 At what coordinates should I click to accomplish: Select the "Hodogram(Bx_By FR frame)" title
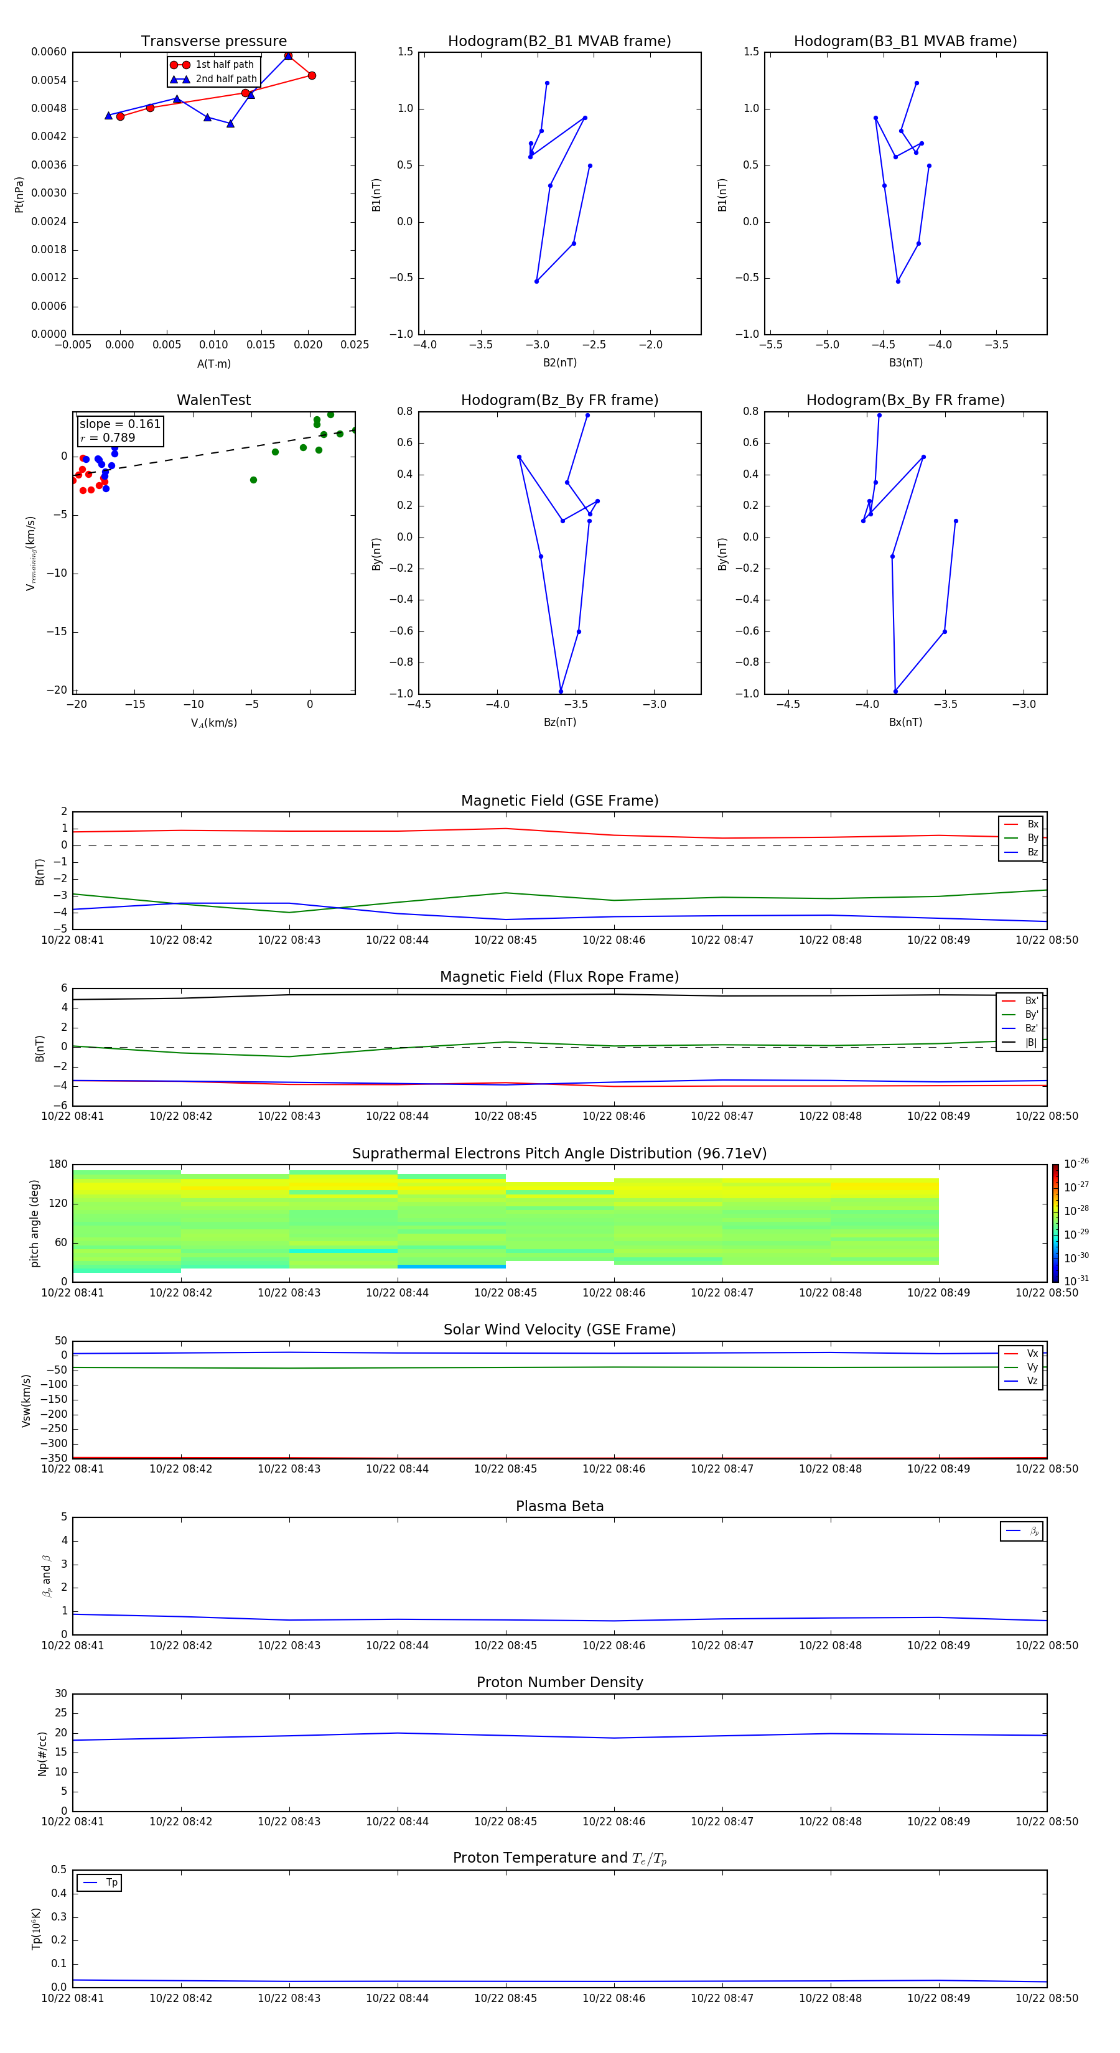tap(905, 400)
